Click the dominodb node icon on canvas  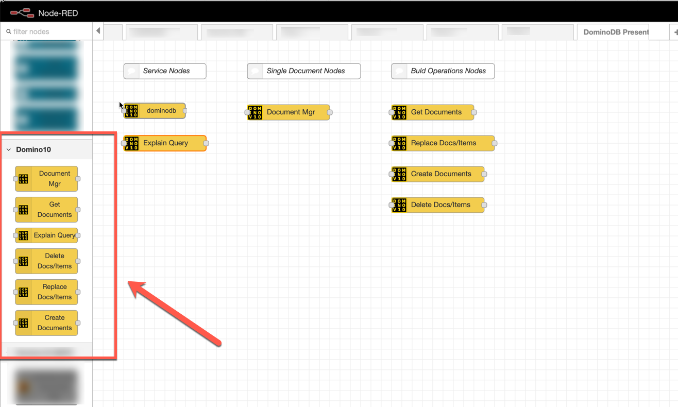(x=131, y=111)
